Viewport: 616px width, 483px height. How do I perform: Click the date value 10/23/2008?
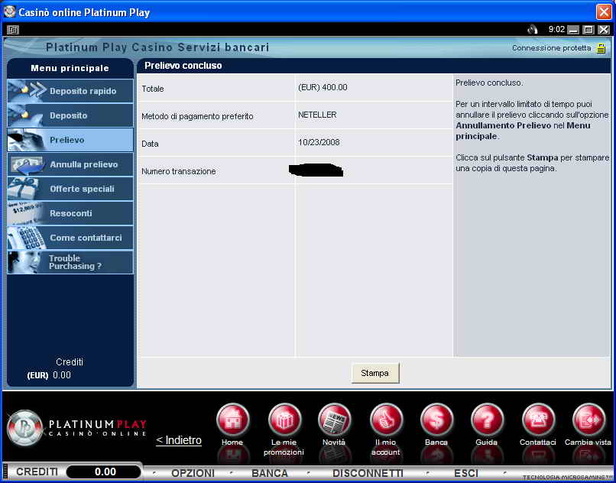319,142
